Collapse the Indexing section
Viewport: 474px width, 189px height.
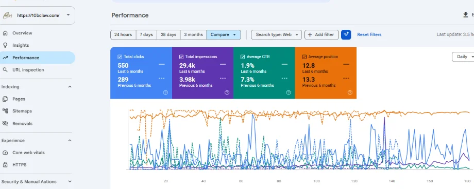(70, 87)
